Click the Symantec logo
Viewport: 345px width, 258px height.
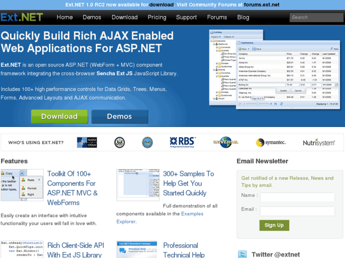[270, 142]
